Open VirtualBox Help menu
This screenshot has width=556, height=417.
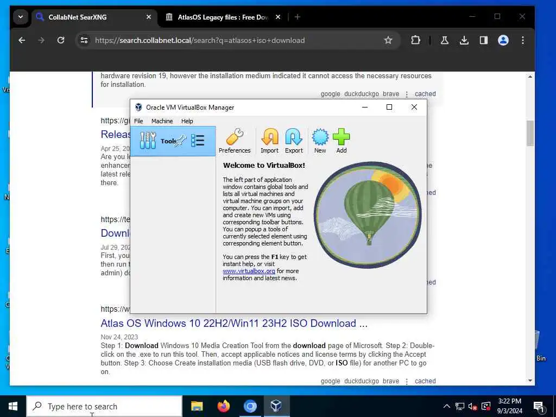[187, 121]
